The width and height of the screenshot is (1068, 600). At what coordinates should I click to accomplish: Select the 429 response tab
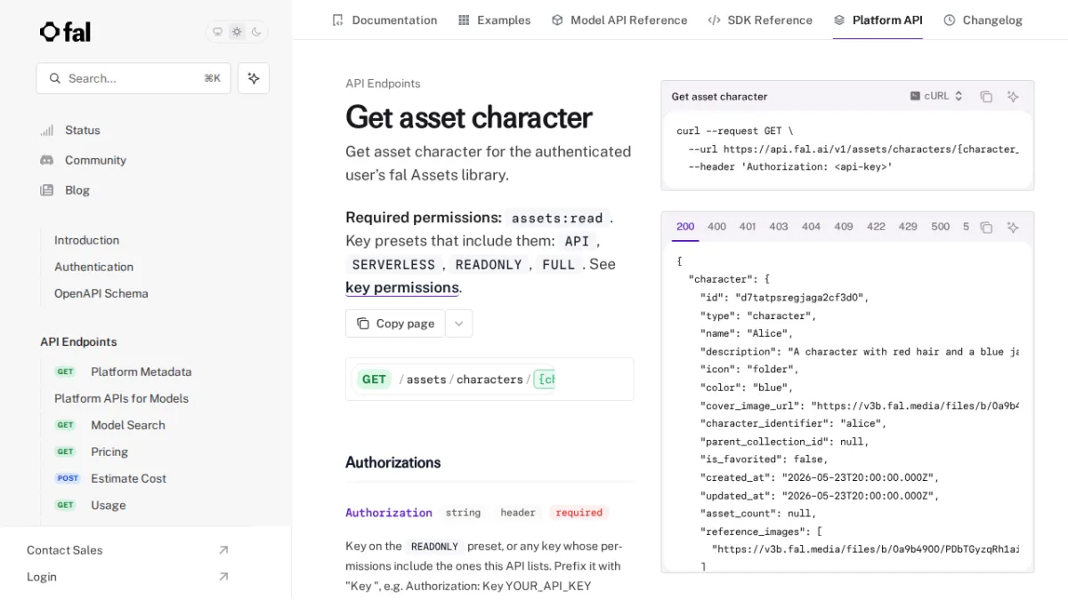pyautogui.click(x=908, y=227)
